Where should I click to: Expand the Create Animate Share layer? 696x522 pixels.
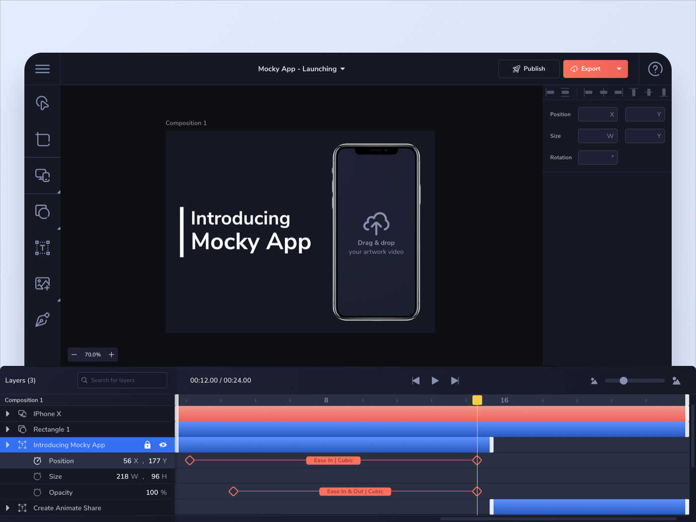pyautogui.click(x=7, y=508)
